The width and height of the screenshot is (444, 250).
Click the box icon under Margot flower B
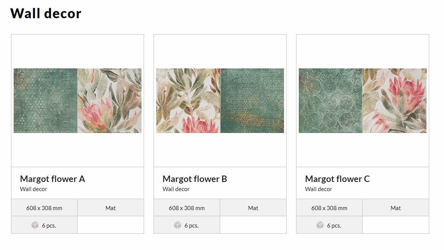177,225
